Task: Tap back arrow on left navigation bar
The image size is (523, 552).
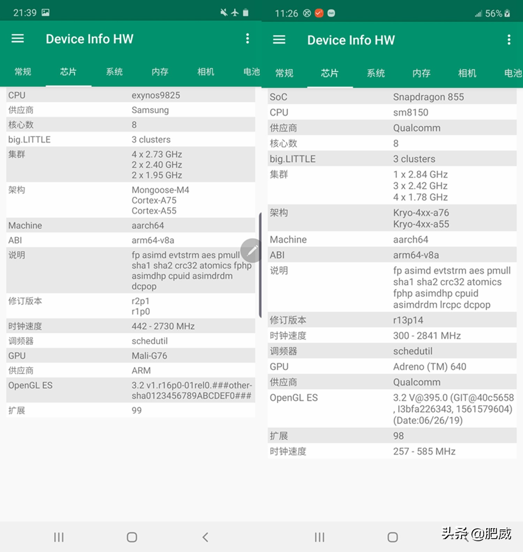Action: [205, 537]
